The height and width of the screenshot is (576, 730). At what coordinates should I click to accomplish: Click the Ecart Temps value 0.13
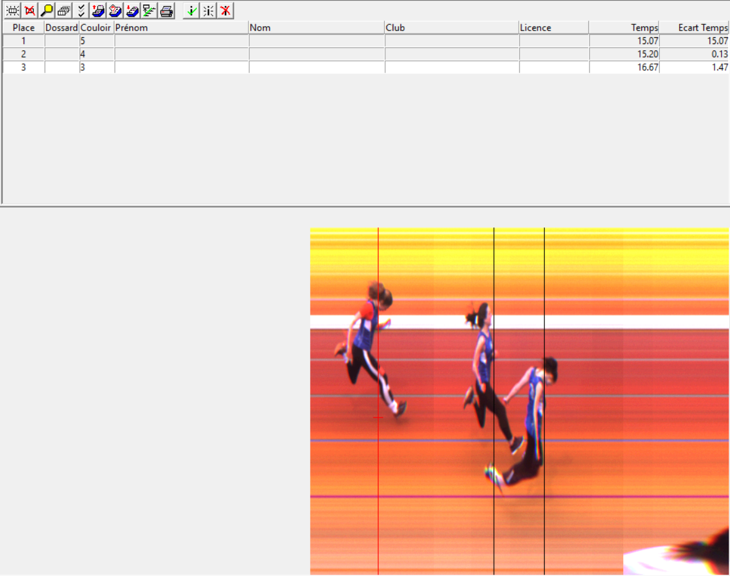(x=694, y=54)
